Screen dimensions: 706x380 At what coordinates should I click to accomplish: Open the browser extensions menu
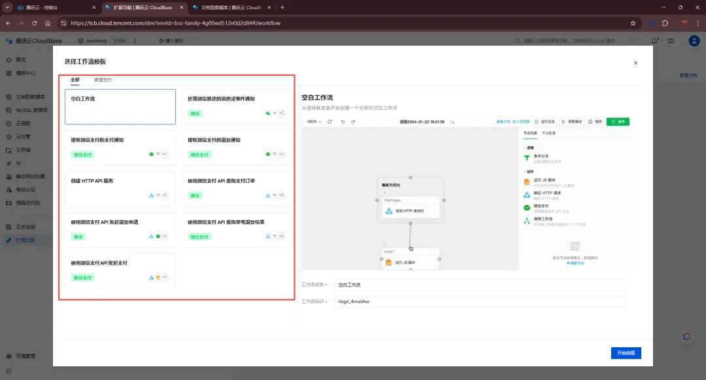[x=665, y=23]
